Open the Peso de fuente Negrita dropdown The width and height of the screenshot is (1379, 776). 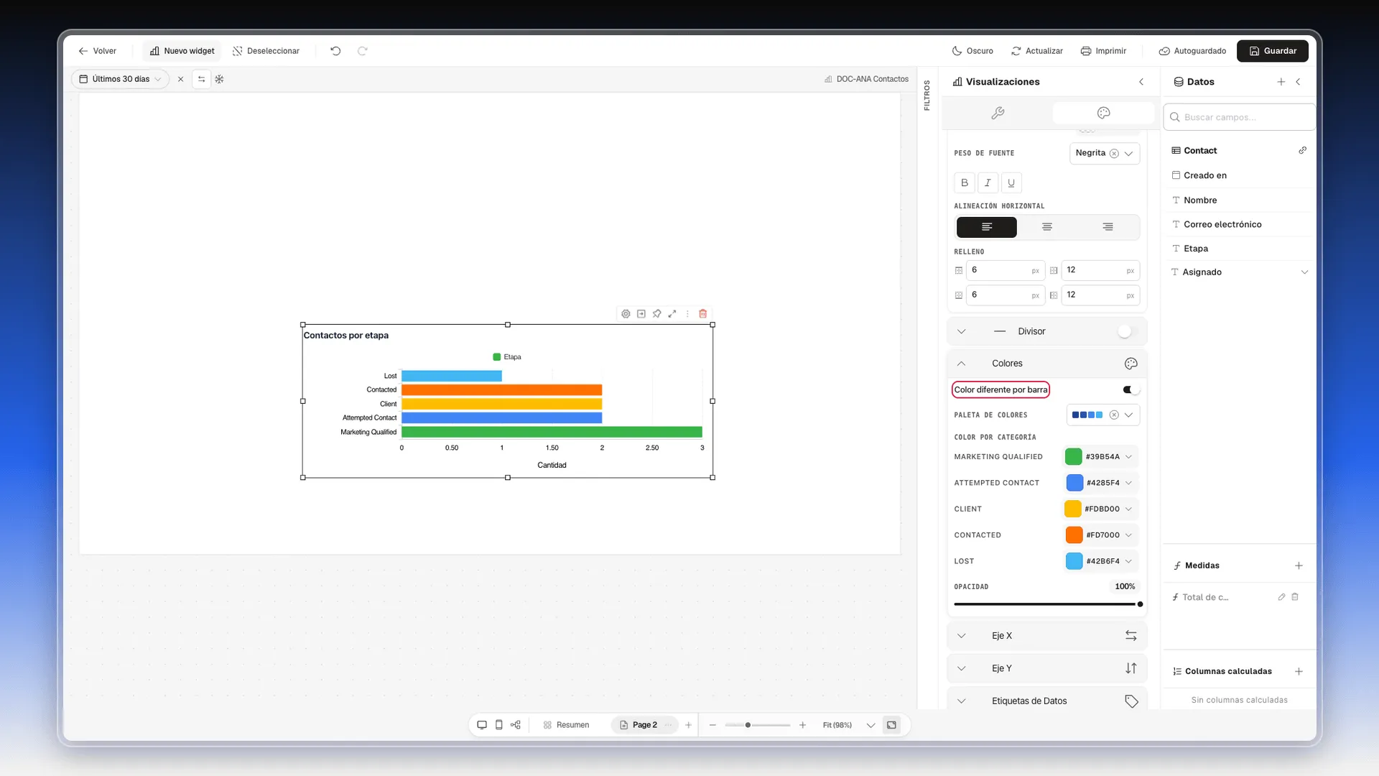1105,153
